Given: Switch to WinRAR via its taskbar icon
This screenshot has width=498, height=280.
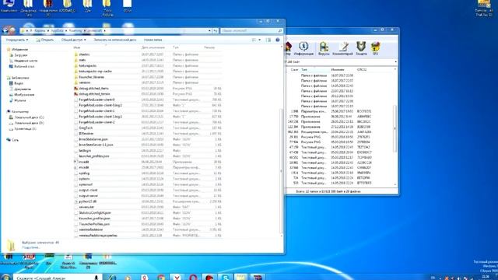Looking at the screenshot, I should click(x=258, y=277).
